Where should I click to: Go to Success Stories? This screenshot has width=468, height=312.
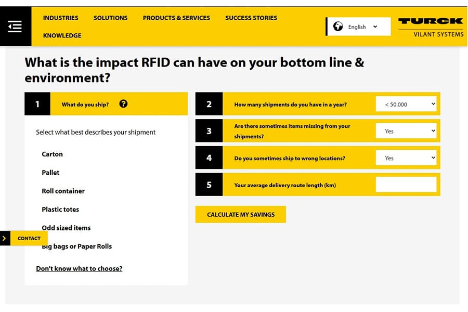tap(251, 18)
